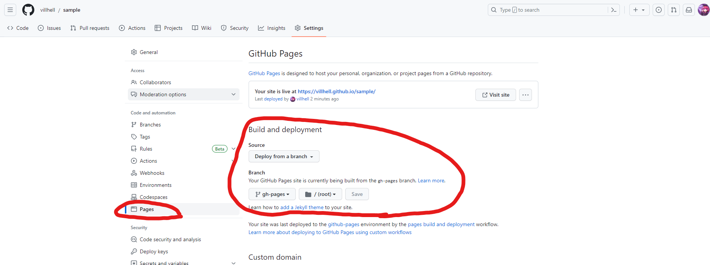Switch to the Projects tab

point(169,28)
